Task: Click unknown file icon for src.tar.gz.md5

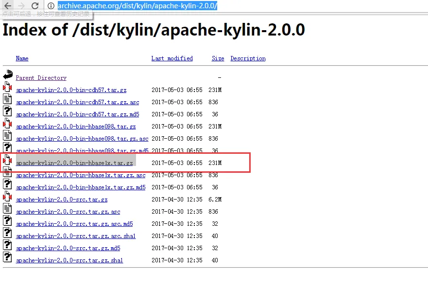Action: point(7,245)
